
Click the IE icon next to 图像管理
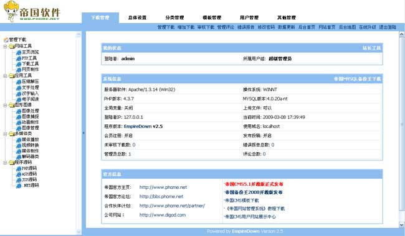[19, 128]
